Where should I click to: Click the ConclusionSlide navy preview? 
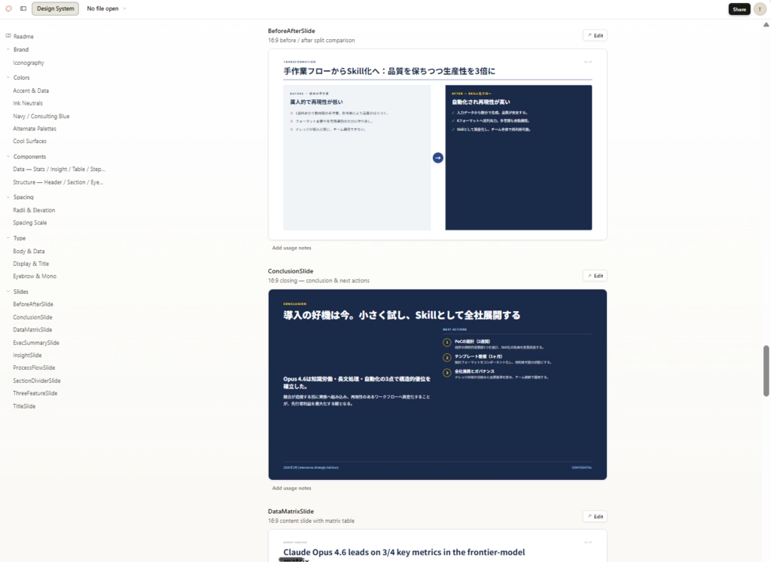pos(437,384)
